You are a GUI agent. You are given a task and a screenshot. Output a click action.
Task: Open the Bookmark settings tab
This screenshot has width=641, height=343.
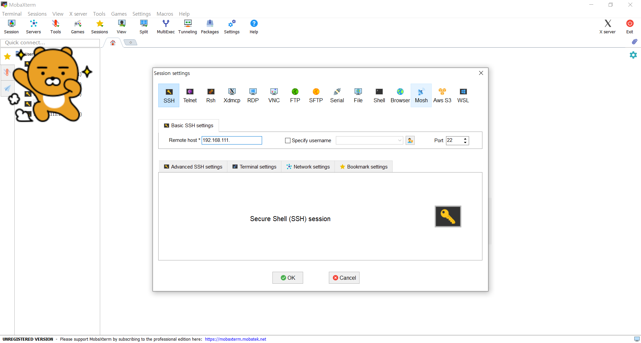[x=364, y=167]
